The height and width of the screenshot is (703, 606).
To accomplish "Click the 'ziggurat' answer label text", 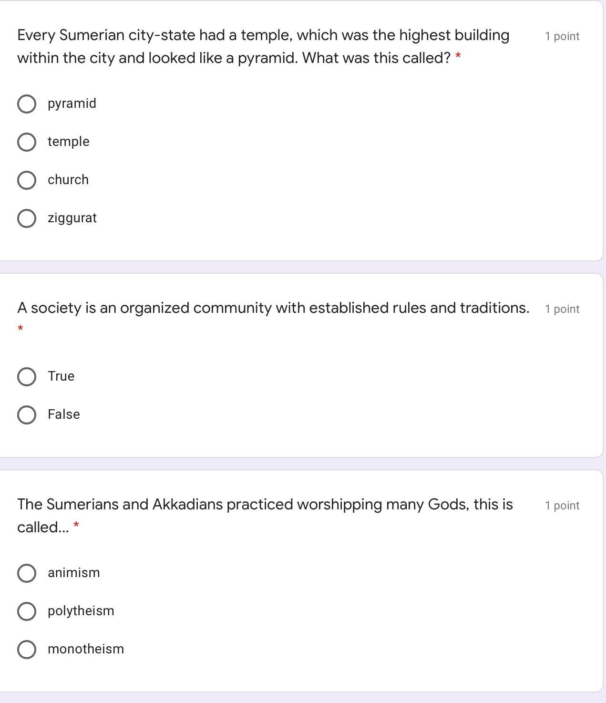I will tap(72, 218).
